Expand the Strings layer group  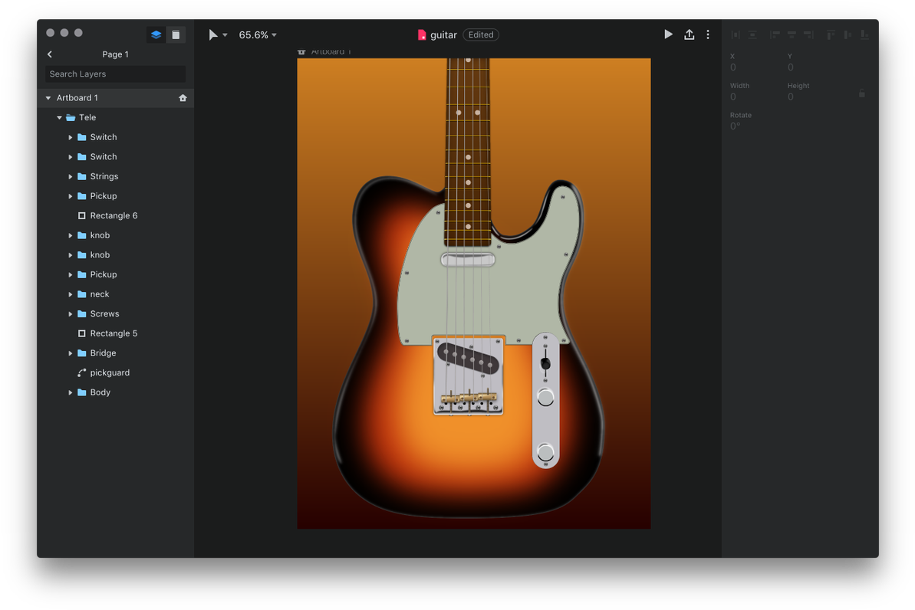71,176
